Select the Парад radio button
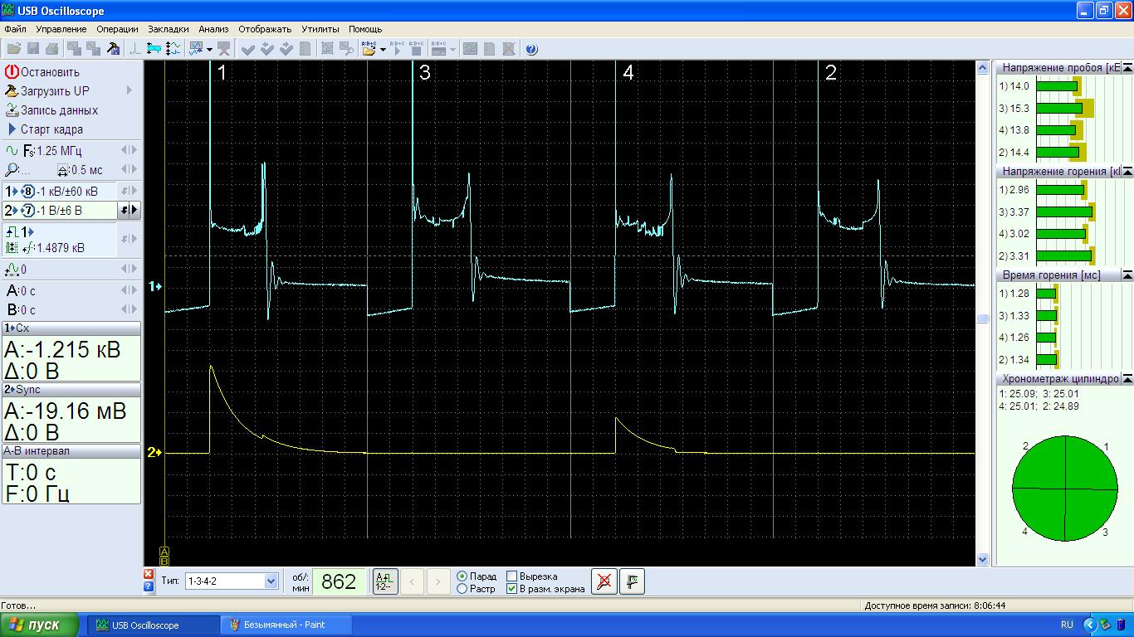The width and height of the screenshot is (1134, 637). pos(462,576)
